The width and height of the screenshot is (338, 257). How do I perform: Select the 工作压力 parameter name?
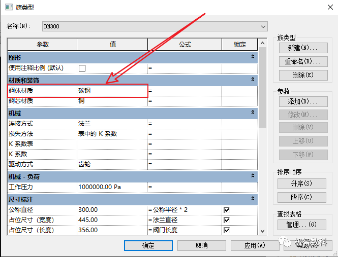[x=21, y=187]
